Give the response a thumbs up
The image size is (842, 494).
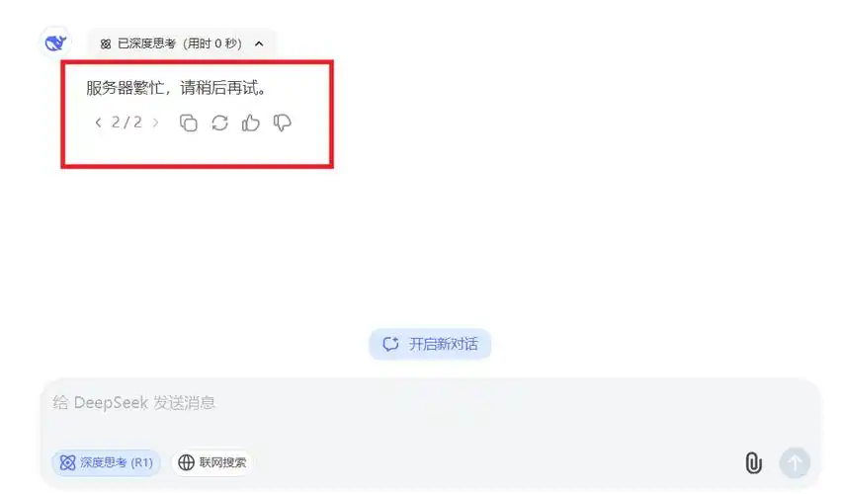(x=251, y=123)
